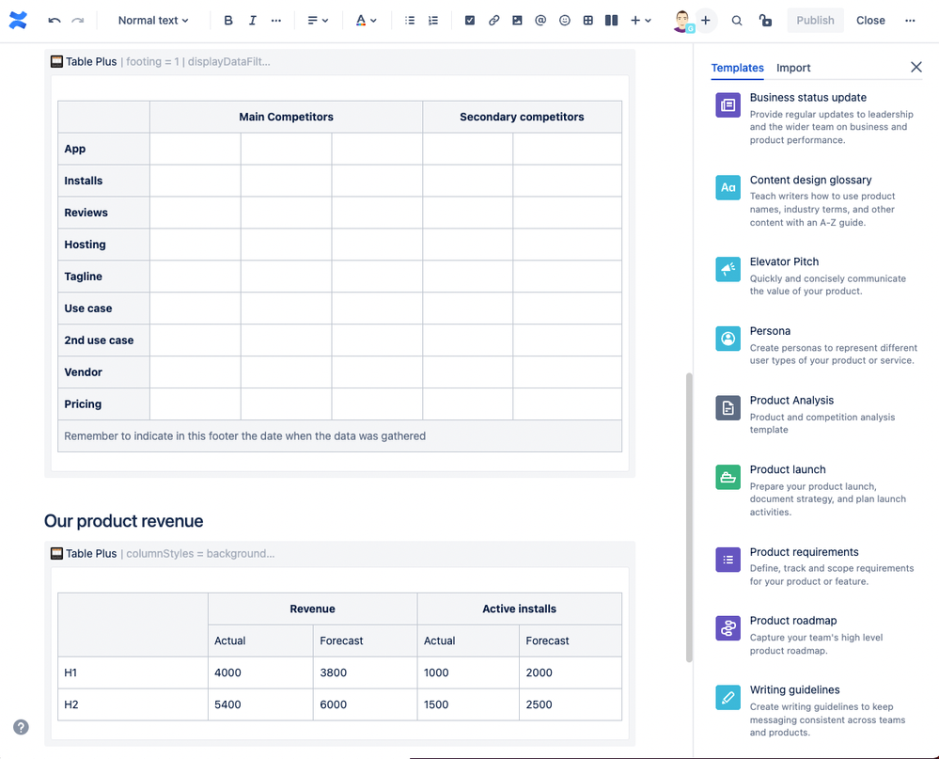Click the Confluence logo icon
939x759 pixels.
click(18, 20)
